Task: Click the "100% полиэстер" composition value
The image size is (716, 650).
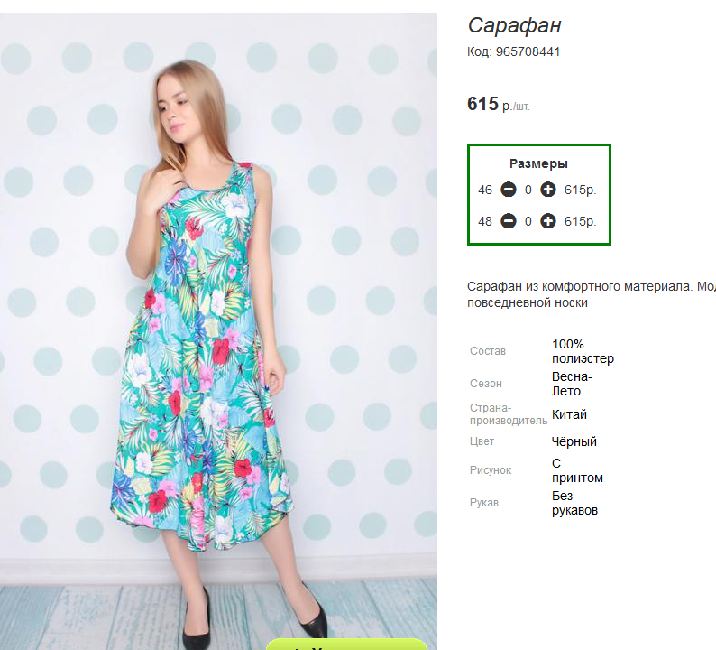Action: (583, 351)
